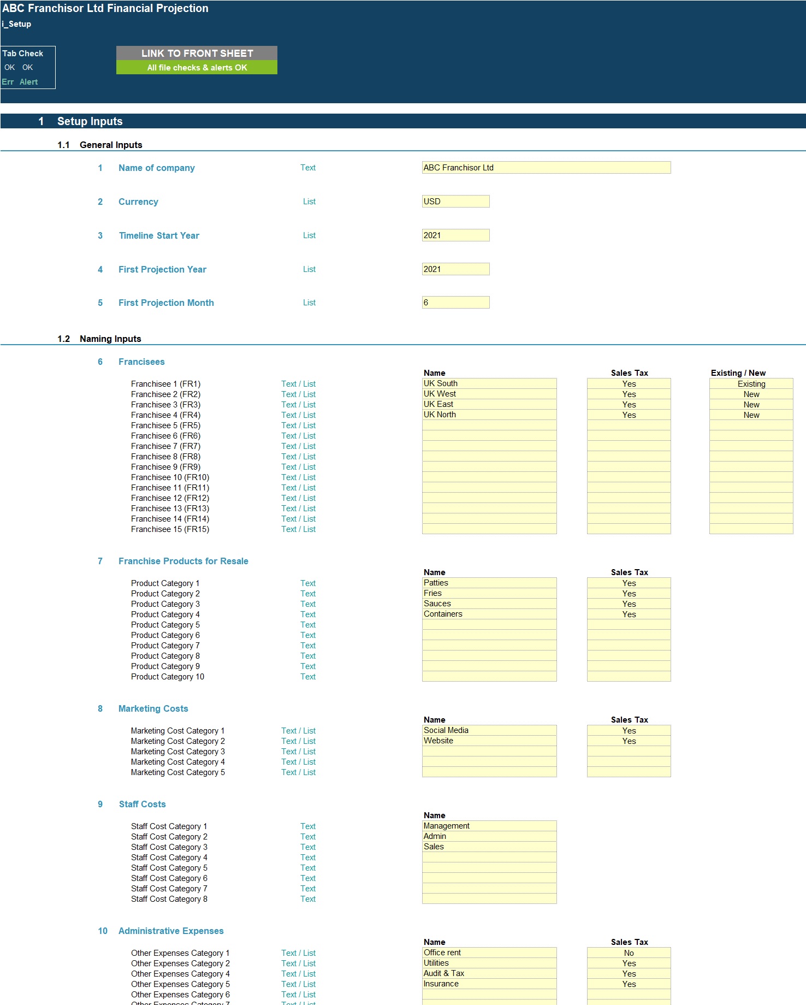Open the Sales Tax cell for Containers
This screenshot has height=1005, width=806.
click(x=629, y=614)
